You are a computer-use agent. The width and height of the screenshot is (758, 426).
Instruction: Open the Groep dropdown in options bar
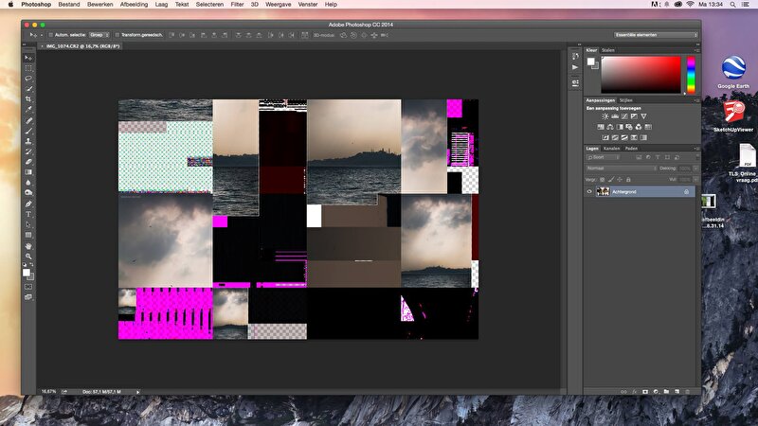click(x=97, y=35)
